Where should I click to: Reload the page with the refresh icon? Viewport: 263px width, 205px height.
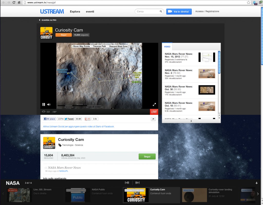[14, 2]
